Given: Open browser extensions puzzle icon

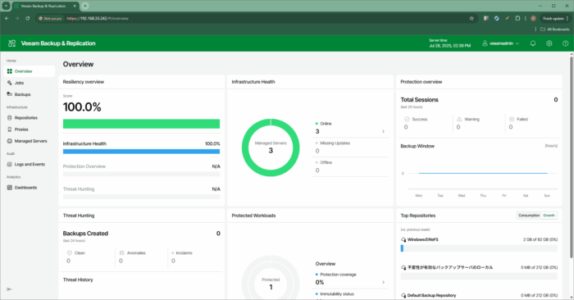Looking at the screenshot, I should 517,18.
